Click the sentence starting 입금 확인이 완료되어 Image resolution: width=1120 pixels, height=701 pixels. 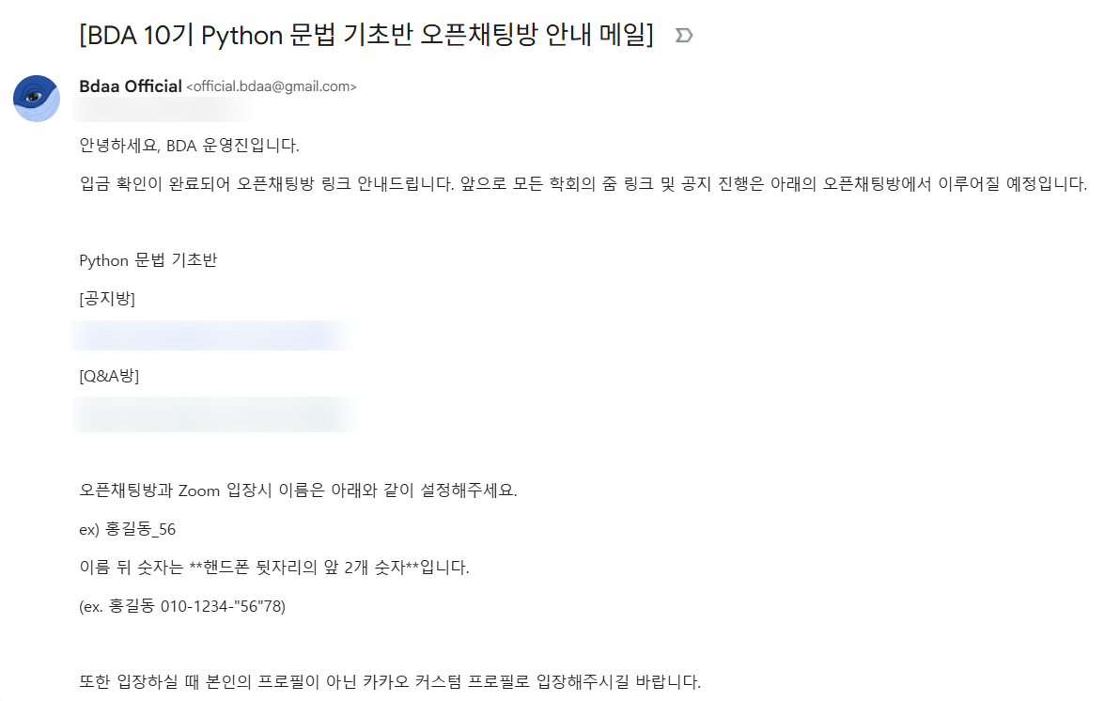tap(267, 184)
